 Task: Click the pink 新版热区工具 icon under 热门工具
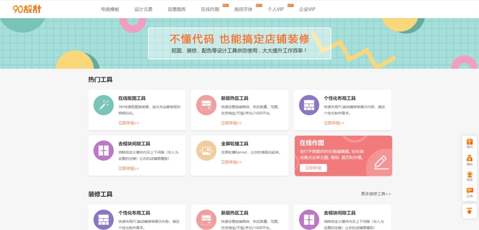coord(206,105)
